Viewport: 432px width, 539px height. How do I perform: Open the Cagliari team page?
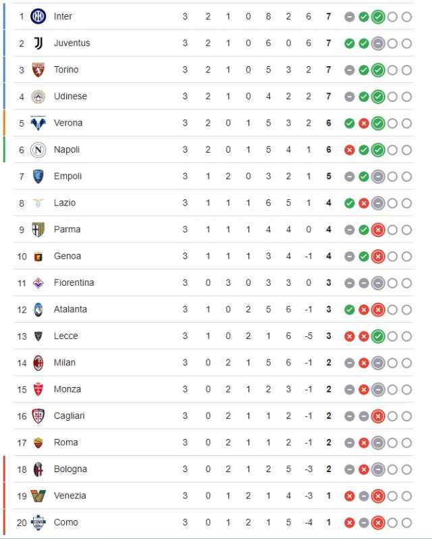(x=69, y=416)
